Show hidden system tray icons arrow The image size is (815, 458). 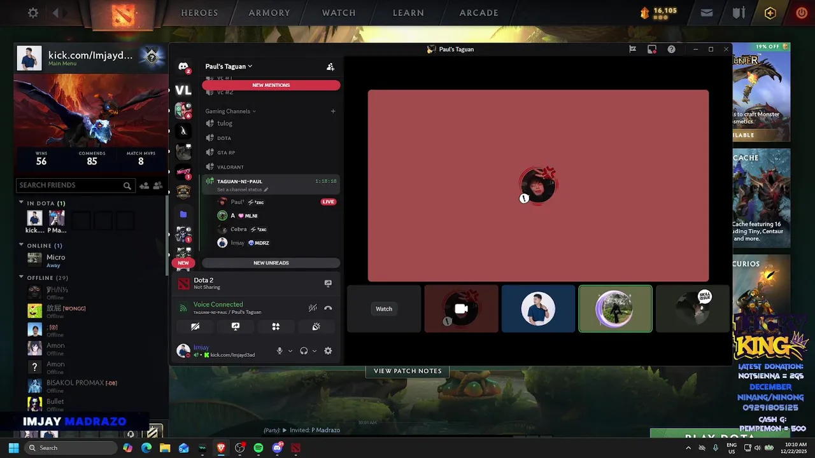[688, 448]
